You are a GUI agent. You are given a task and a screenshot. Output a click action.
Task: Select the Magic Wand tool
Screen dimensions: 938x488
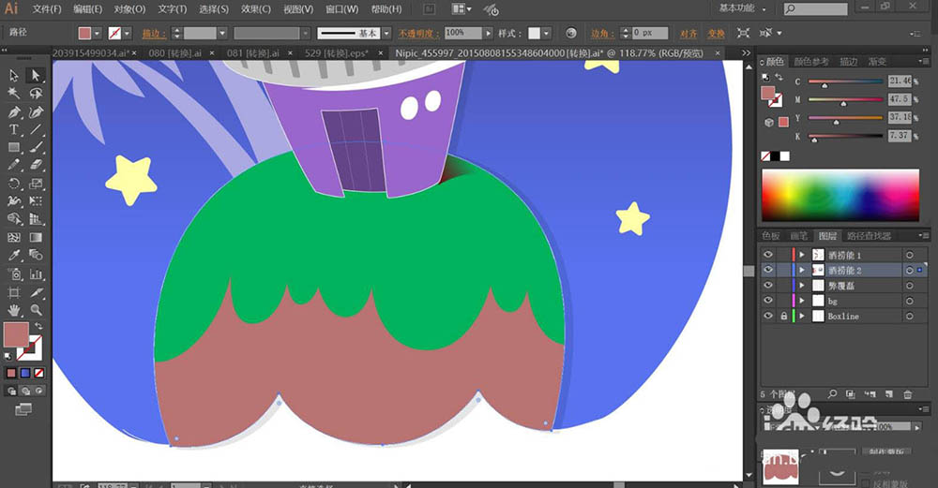pyautogui.click(x=14, y=94)
